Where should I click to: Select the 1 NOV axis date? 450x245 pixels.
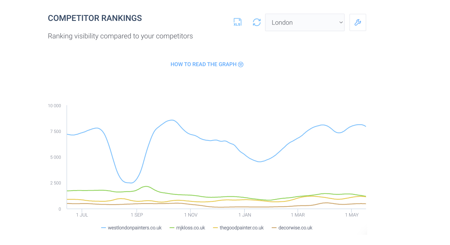click(x=191, y=215)
